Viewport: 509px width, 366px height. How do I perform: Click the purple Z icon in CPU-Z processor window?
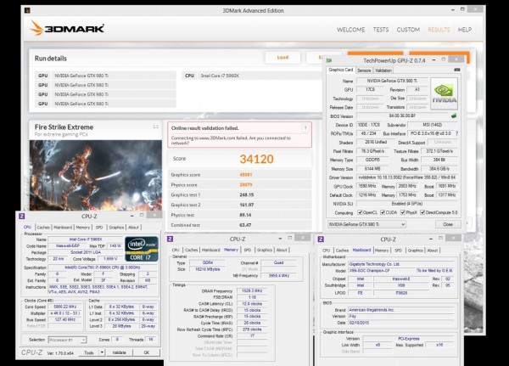tap(22, 217)
